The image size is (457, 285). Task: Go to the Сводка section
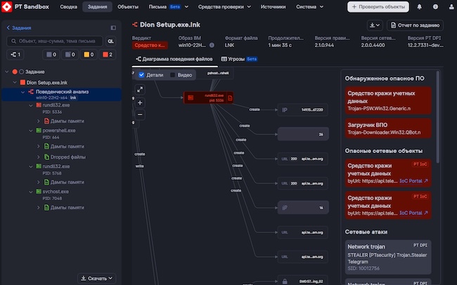(68, 7)
